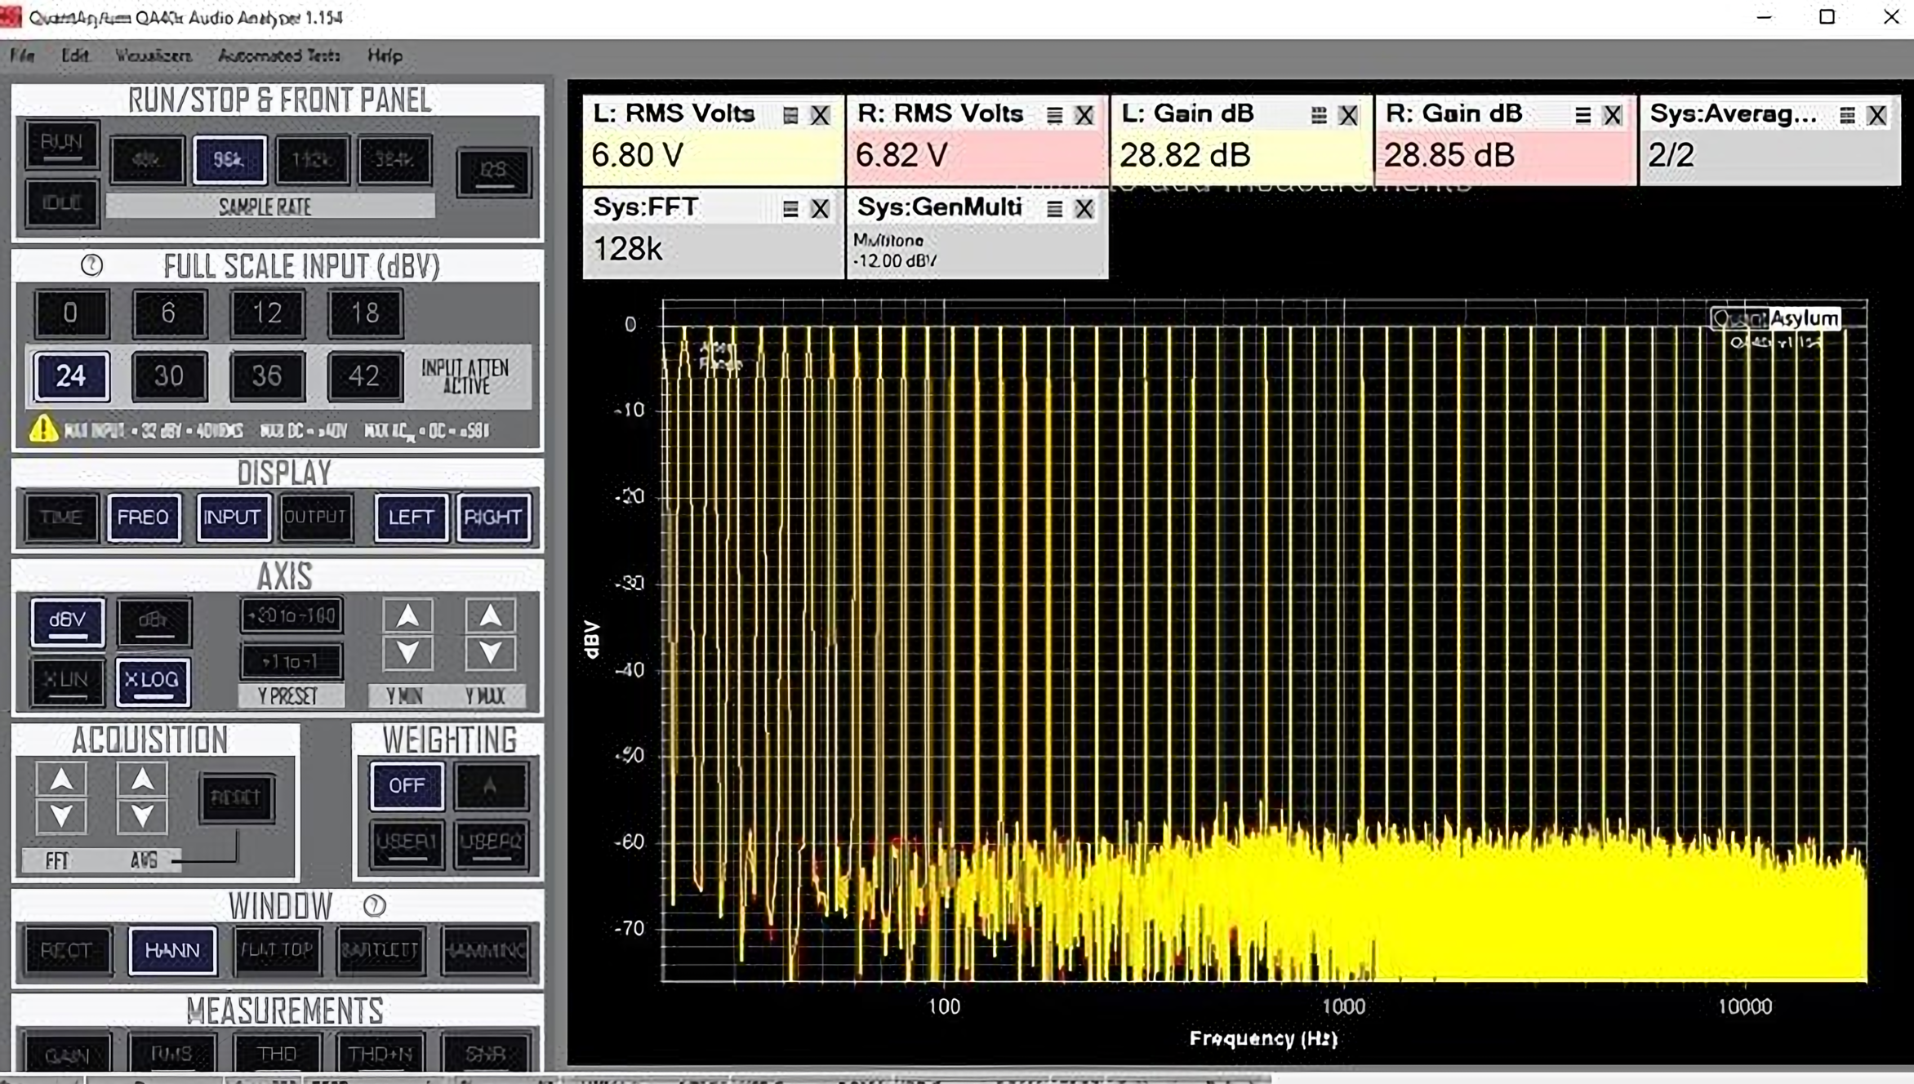Set full scale input to 30 dBV

[x=169, y=375]
